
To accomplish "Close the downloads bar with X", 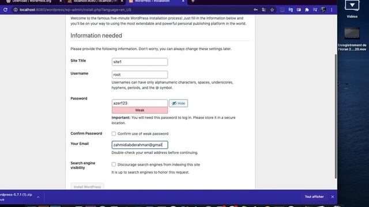I will pyautogui.click(x=332, y=197).
